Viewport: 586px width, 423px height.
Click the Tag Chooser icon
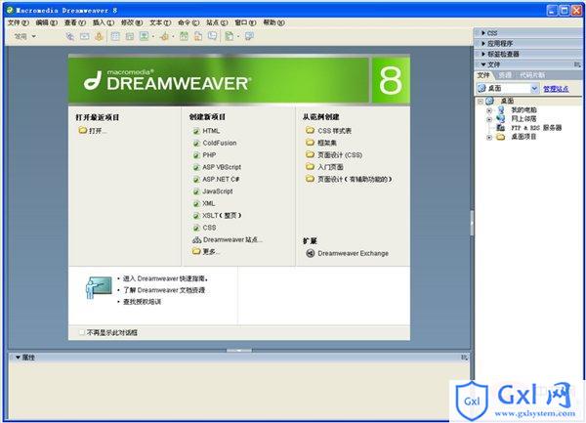(249, 36)
